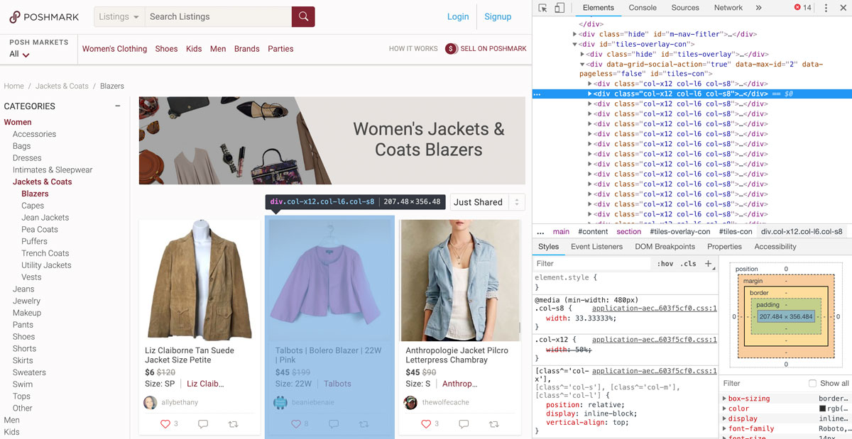Open the Liz Claiborne suede jacket photo

coord(200,280)
